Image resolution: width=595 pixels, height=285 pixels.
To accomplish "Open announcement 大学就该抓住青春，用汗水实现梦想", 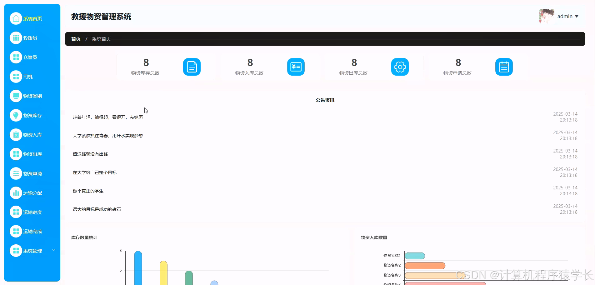I will [108, 136].
